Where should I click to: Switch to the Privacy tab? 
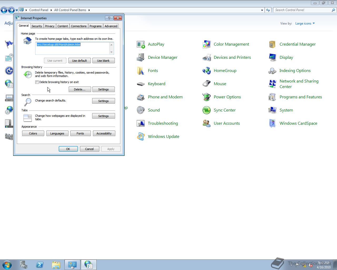point(50,26)
